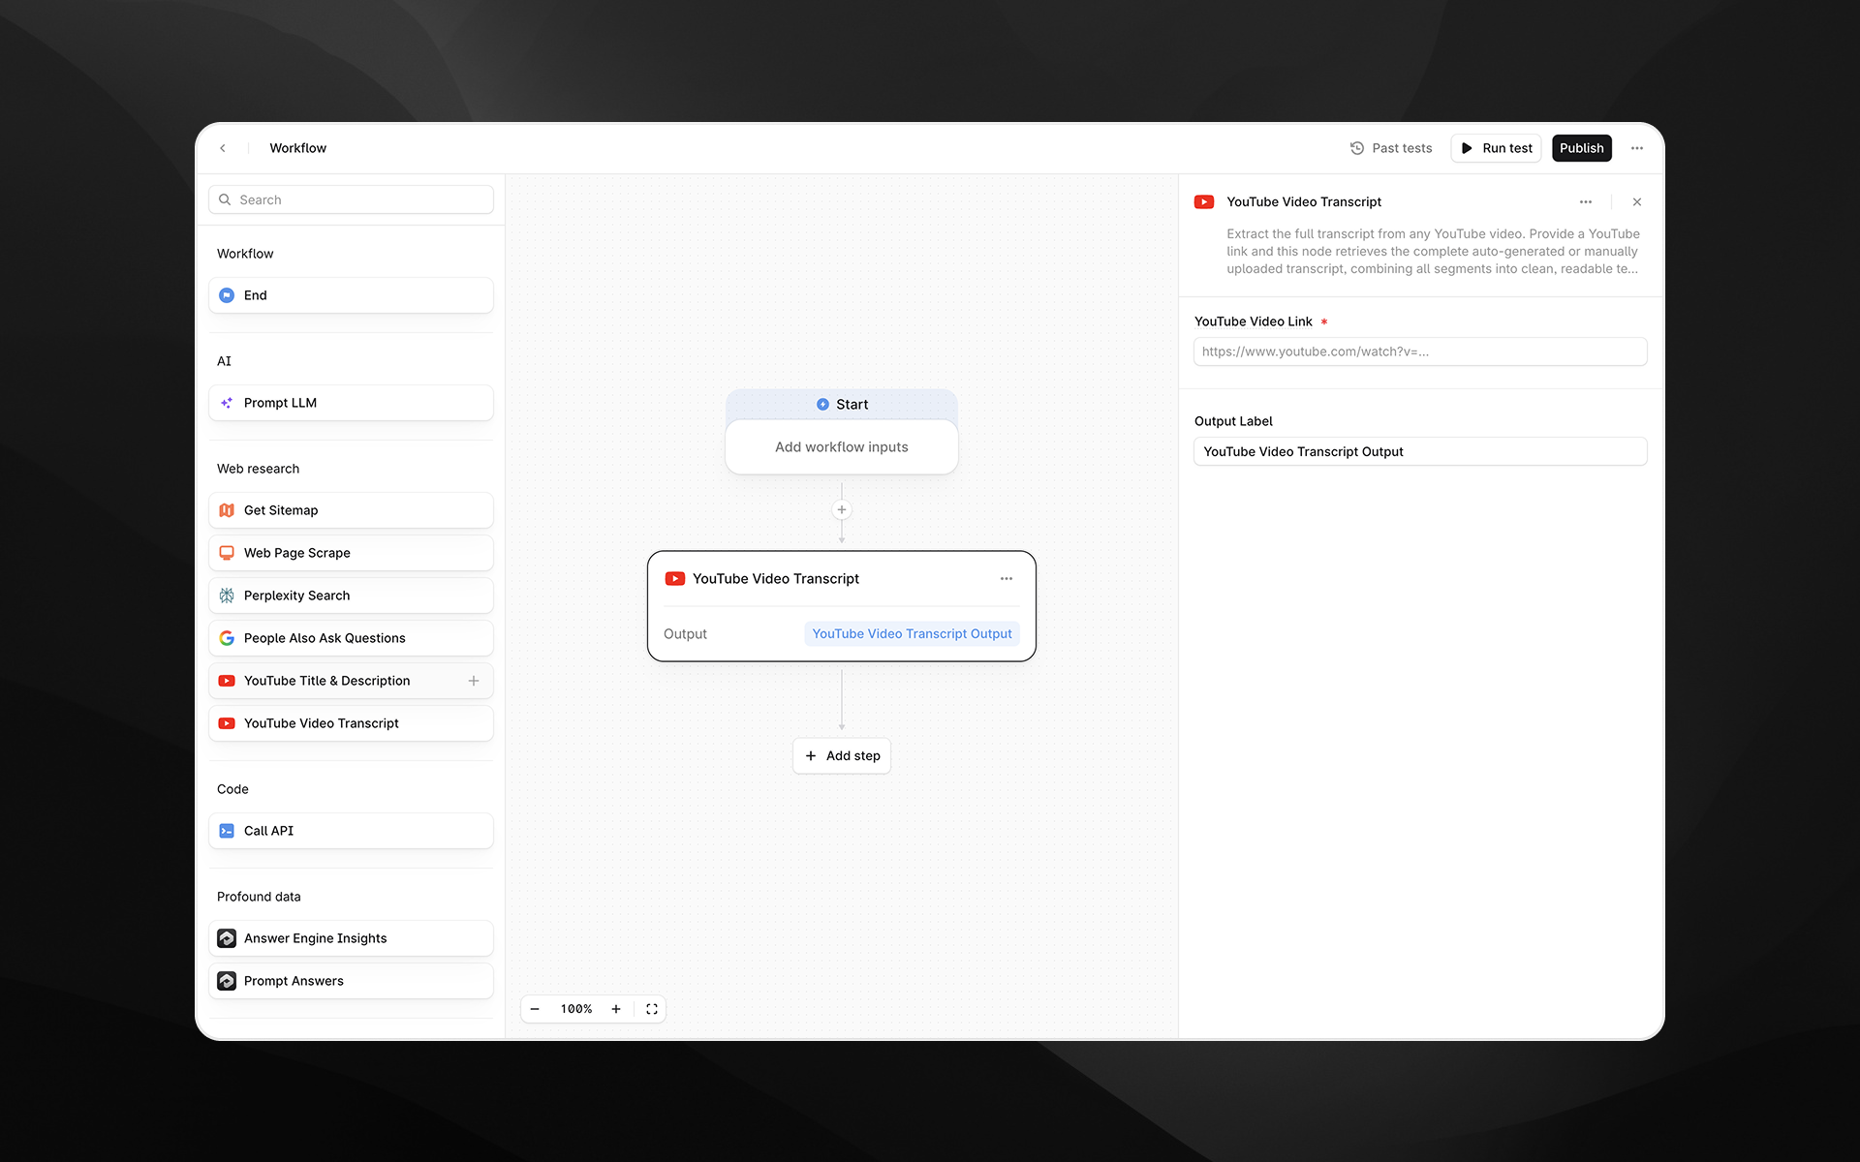The image size is (1860, 1162).
Task: Add the Prompt LLM node
Action: tap(351, 403)
